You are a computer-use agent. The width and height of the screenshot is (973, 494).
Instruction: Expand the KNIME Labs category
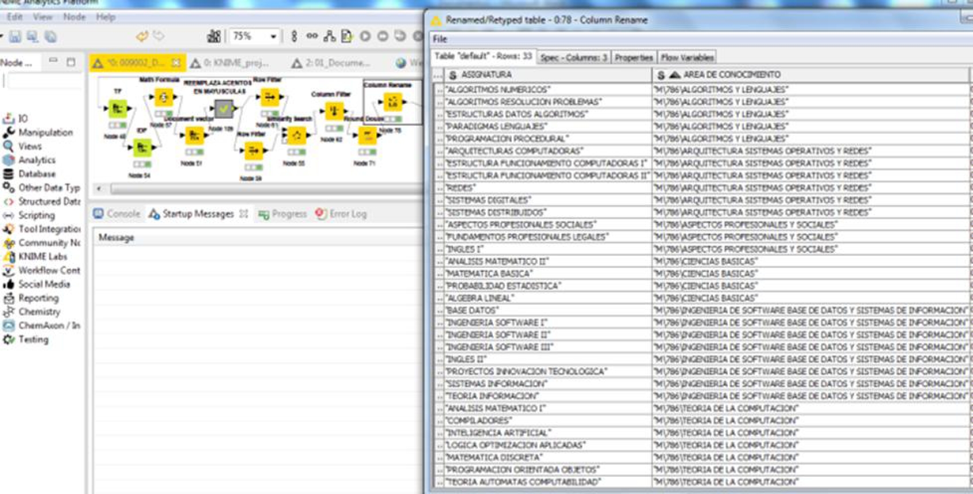[x=43, y=256]
